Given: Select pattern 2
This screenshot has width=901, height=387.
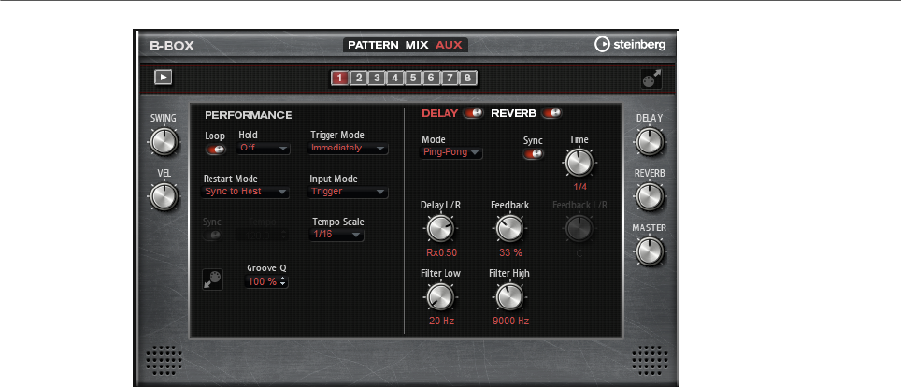Looking at the screenshot, I should click(x=358, y=79).
